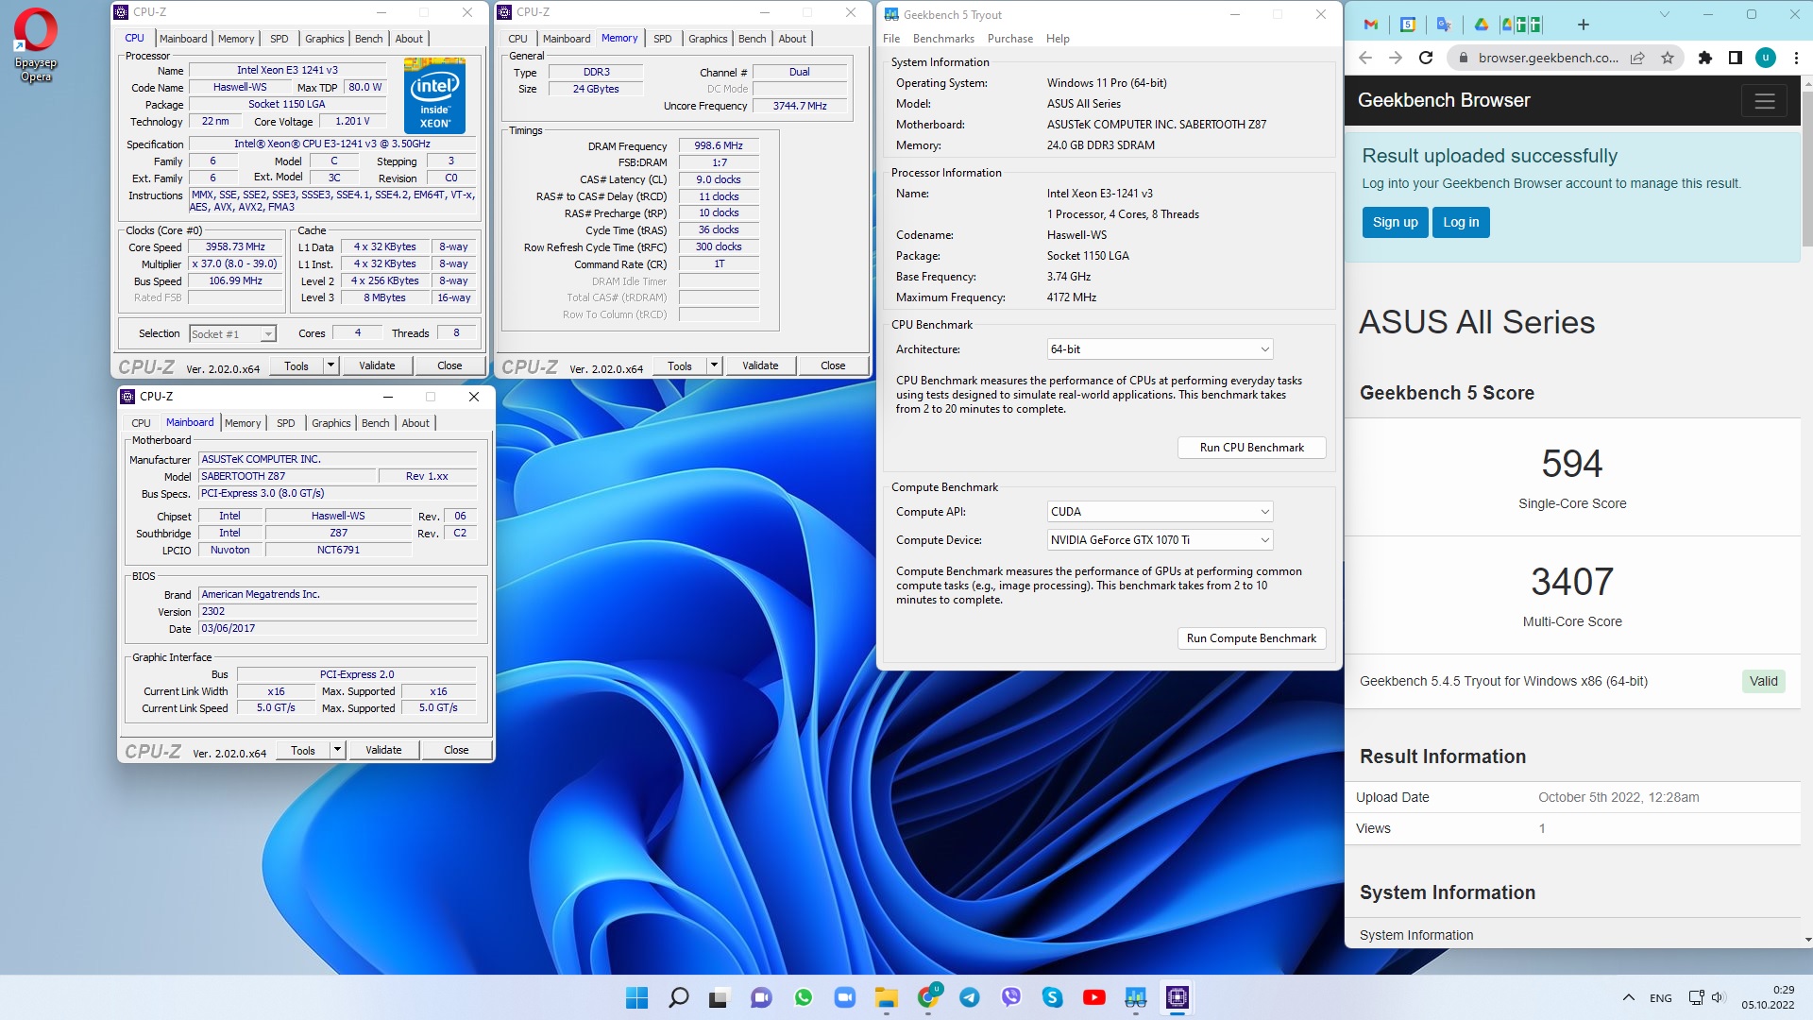Click the 3407 multi-core score

(1572, 582)
